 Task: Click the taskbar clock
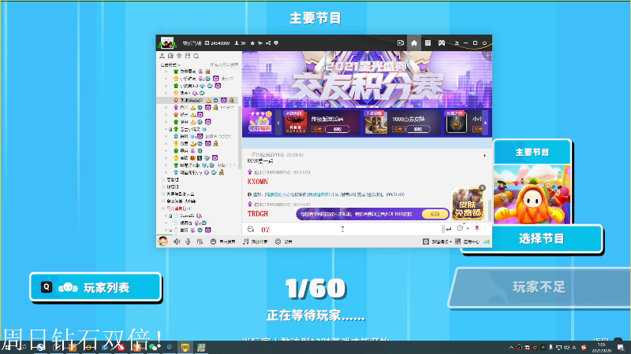pos(602,348)
